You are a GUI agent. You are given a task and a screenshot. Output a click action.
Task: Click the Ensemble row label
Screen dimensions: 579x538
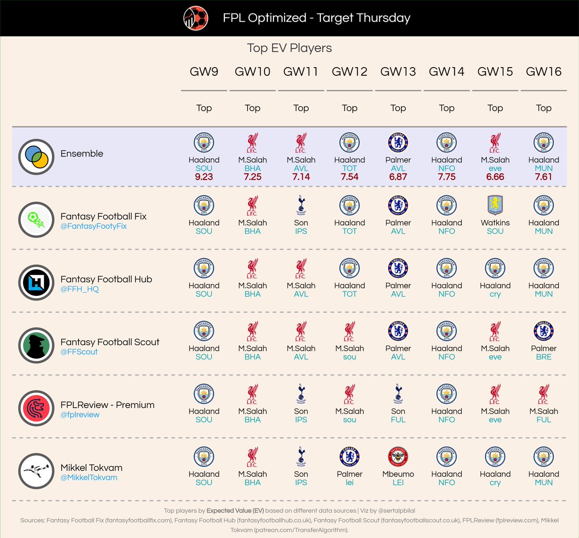[x=82, y=153]
